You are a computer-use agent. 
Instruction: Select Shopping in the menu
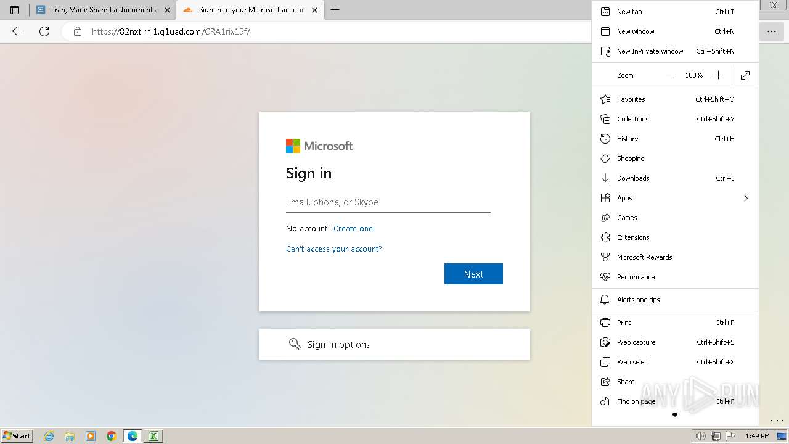tap(675, 158)
